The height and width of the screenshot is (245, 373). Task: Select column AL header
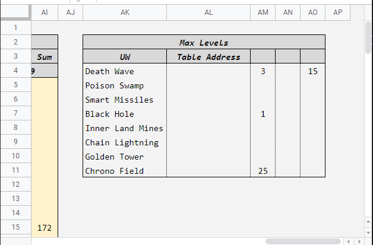click(208, 12)
